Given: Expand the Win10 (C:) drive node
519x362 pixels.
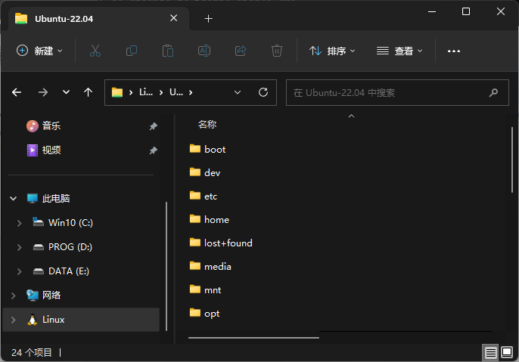Looking at the screenshot, I should pos(19,223).
